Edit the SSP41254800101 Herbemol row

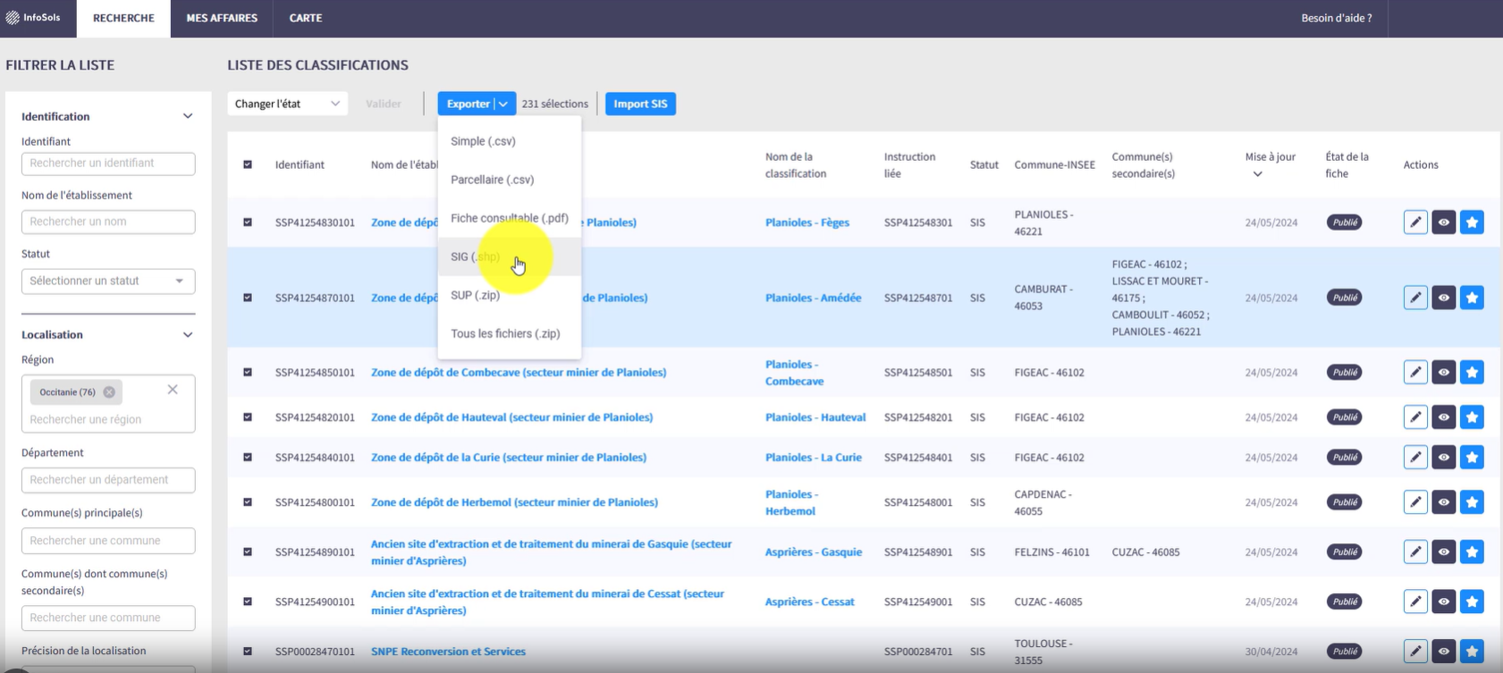(x=1415, y=502)
